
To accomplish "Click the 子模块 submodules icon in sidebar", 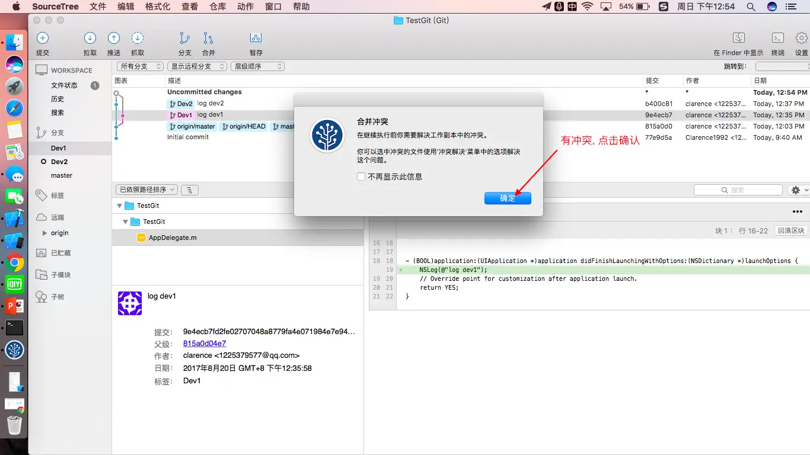I will (42, 275).
